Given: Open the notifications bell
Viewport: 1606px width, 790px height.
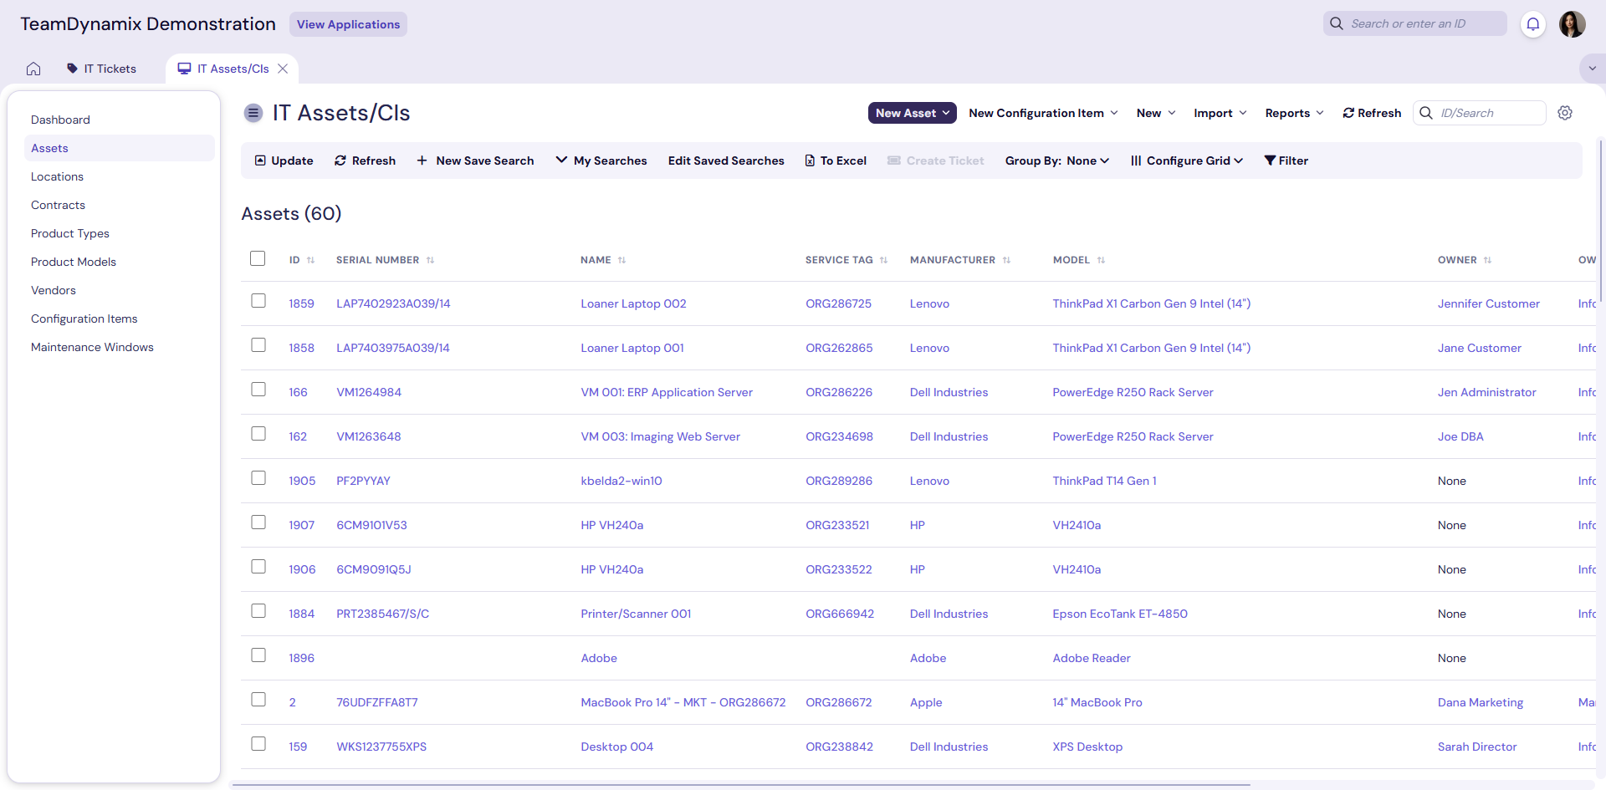Looking at the screenshot, I should (x=1532, y=24).
